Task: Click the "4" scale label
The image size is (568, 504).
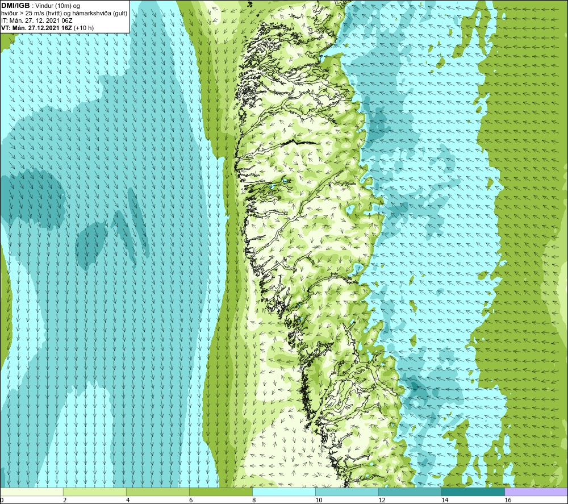Action: [128, 501]
